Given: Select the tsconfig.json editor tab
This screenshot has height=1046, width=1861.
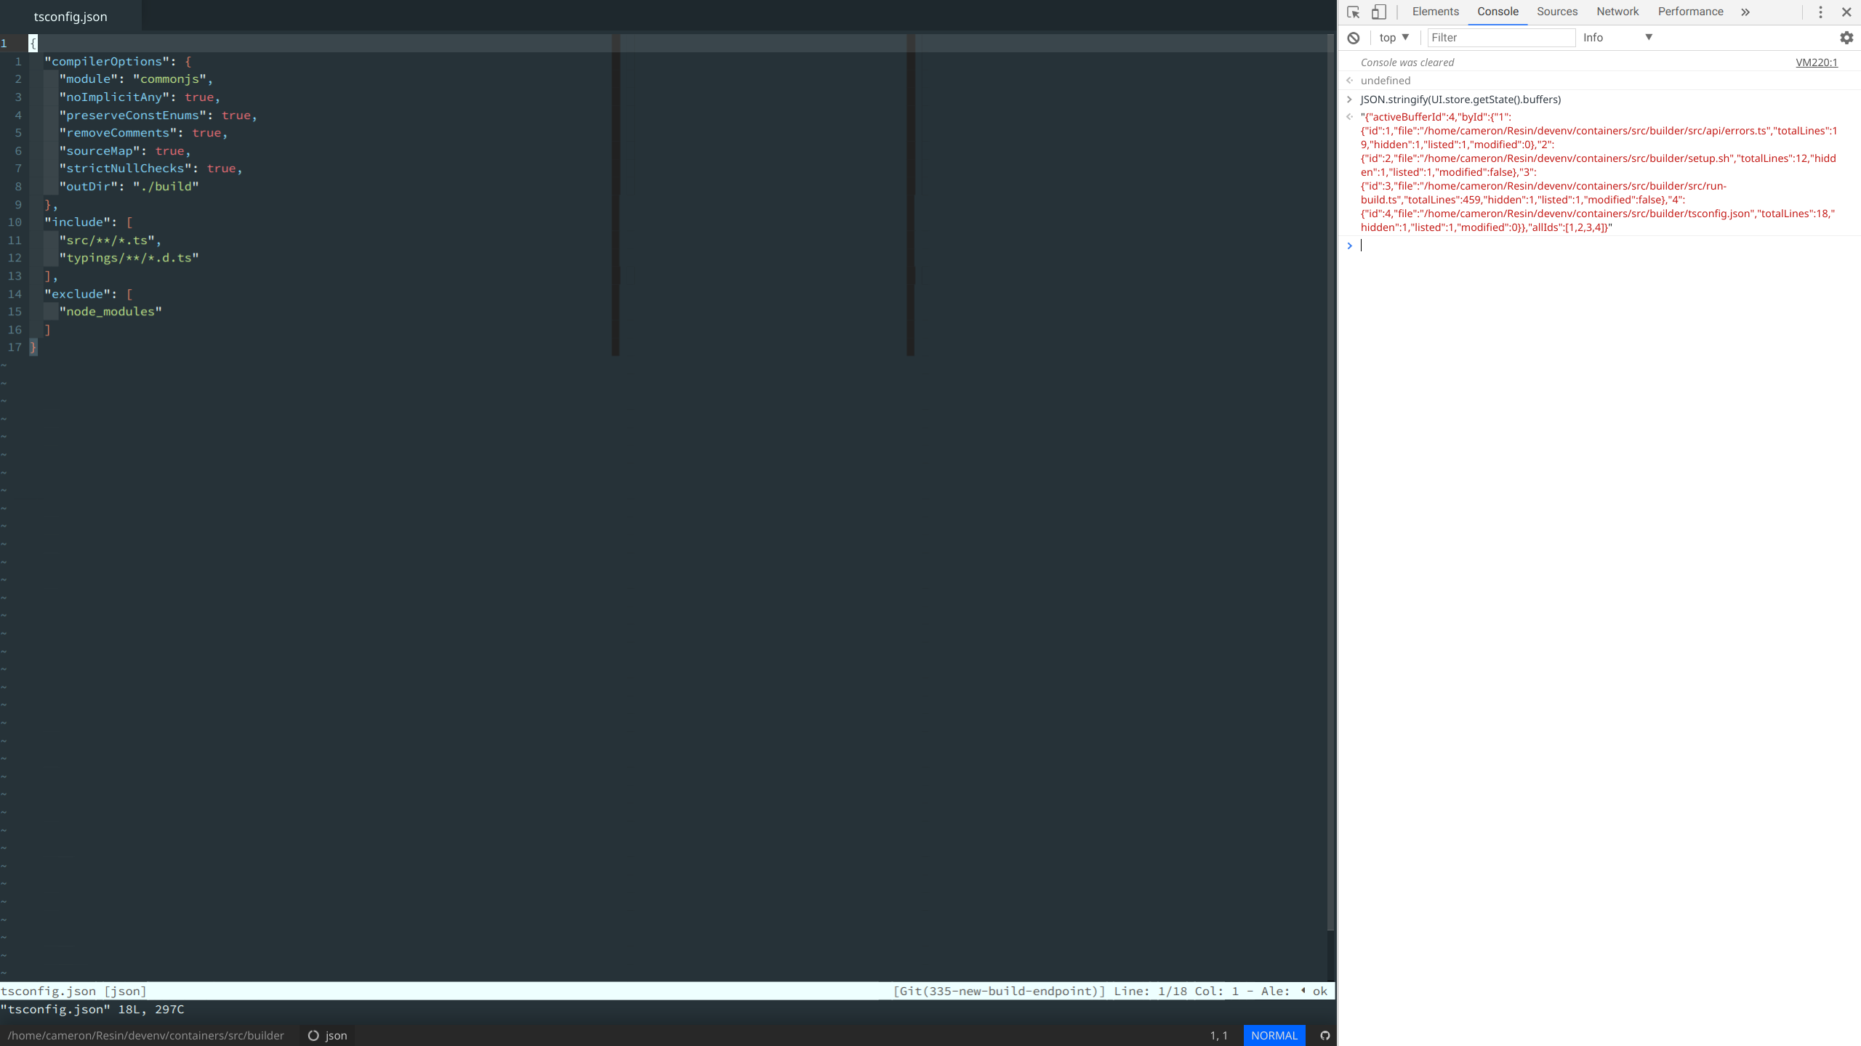Looking at the screenshot, I should pyautogui.click(x=71, y=17).
